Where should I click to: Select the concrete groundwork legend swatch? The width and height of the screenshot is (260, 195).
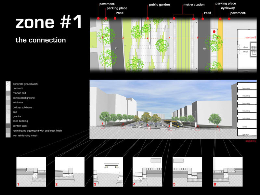pyautogui.click(x=8, y=84)
